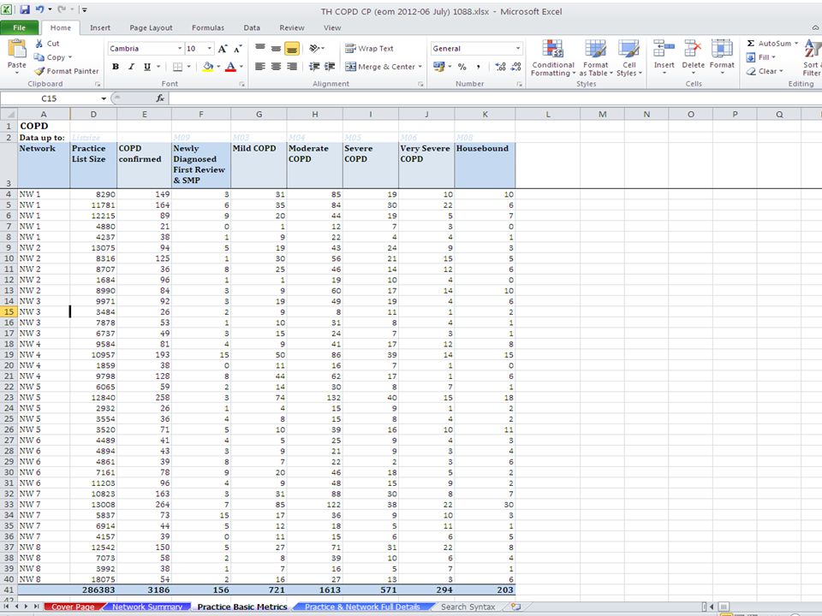Viewport: 822px width, 616px height.
Task: Open the Fill Color dropdown arrow
Action: (x=217, y=67)
